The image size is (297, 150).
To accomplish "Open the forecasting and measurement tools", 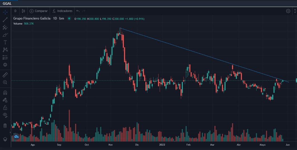I will [5, 57].
